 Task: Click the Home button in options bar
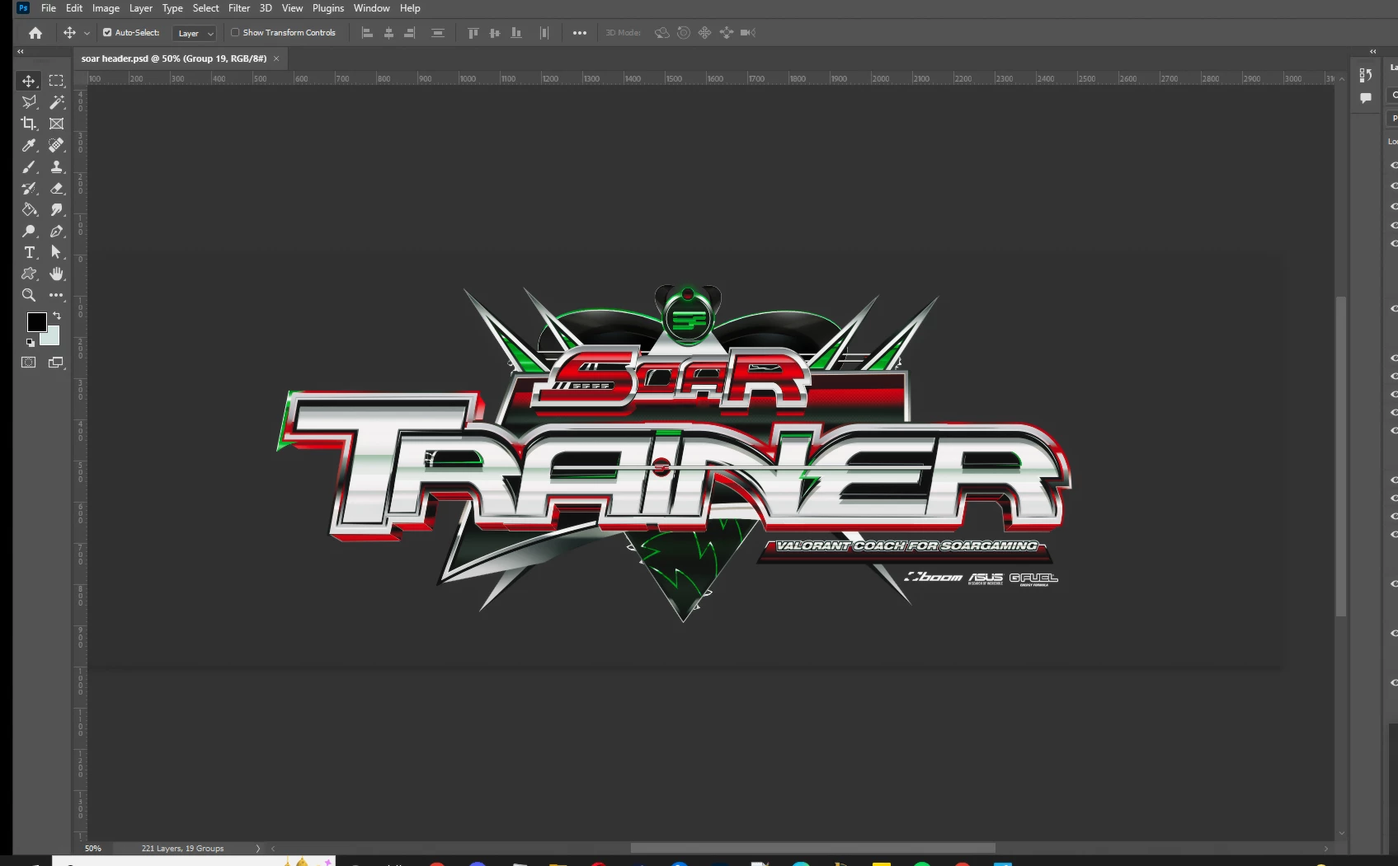click(x=35, y=33)
